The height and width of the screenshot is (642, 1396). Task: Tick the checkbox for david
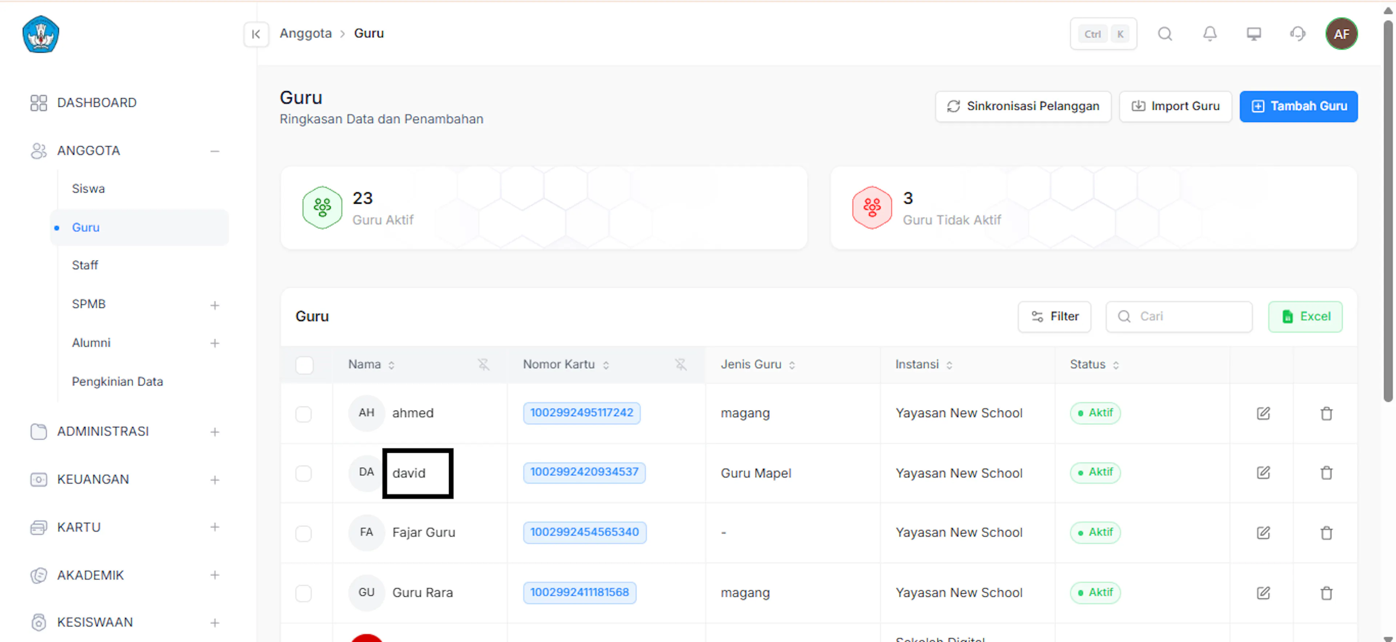(x=304, y=474)
